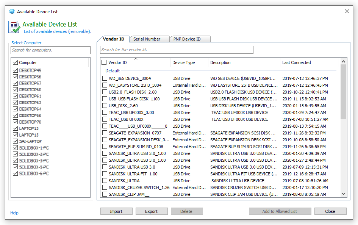
Task: Check SANDISK_ULTRA USB 3.0_1.00 connected 2020-01-30
Action: coord(105,153)
